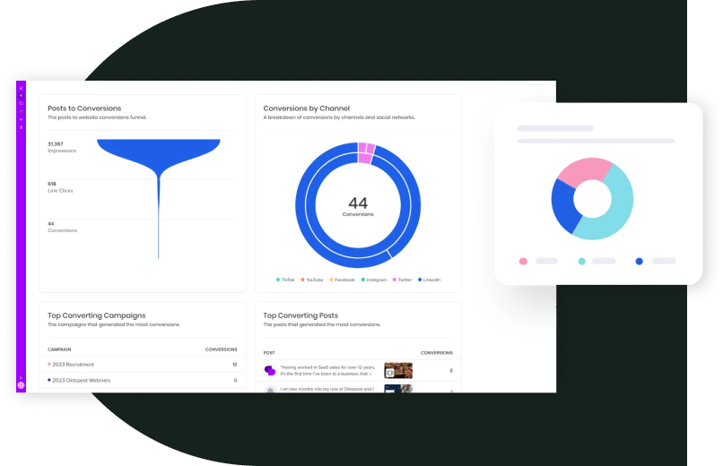Click the teal legend dot on the floating card

(582, 261)
